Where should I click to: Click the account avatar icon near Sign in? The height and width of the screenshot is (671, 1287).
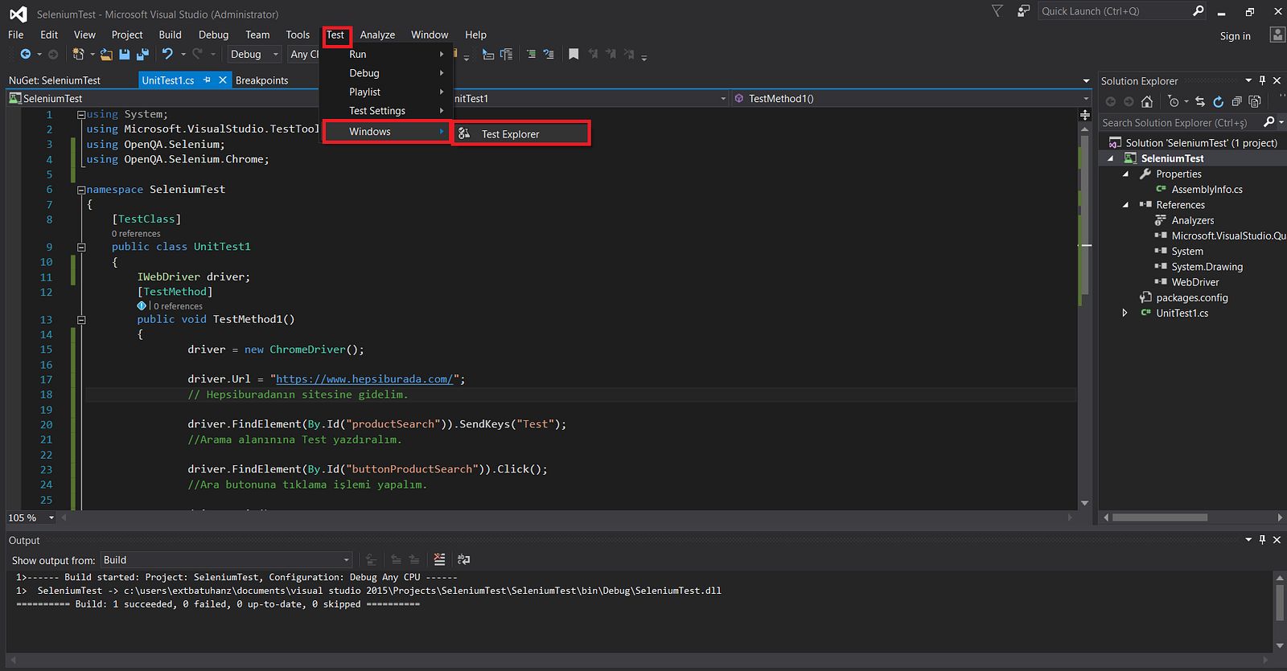(1277, 35)
